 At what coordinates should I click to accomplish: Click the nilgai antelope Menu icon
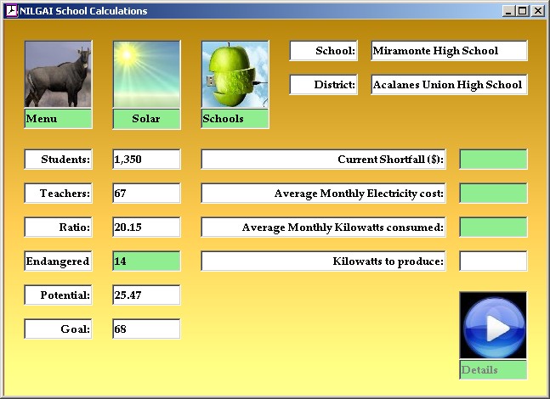pos(58,74)
